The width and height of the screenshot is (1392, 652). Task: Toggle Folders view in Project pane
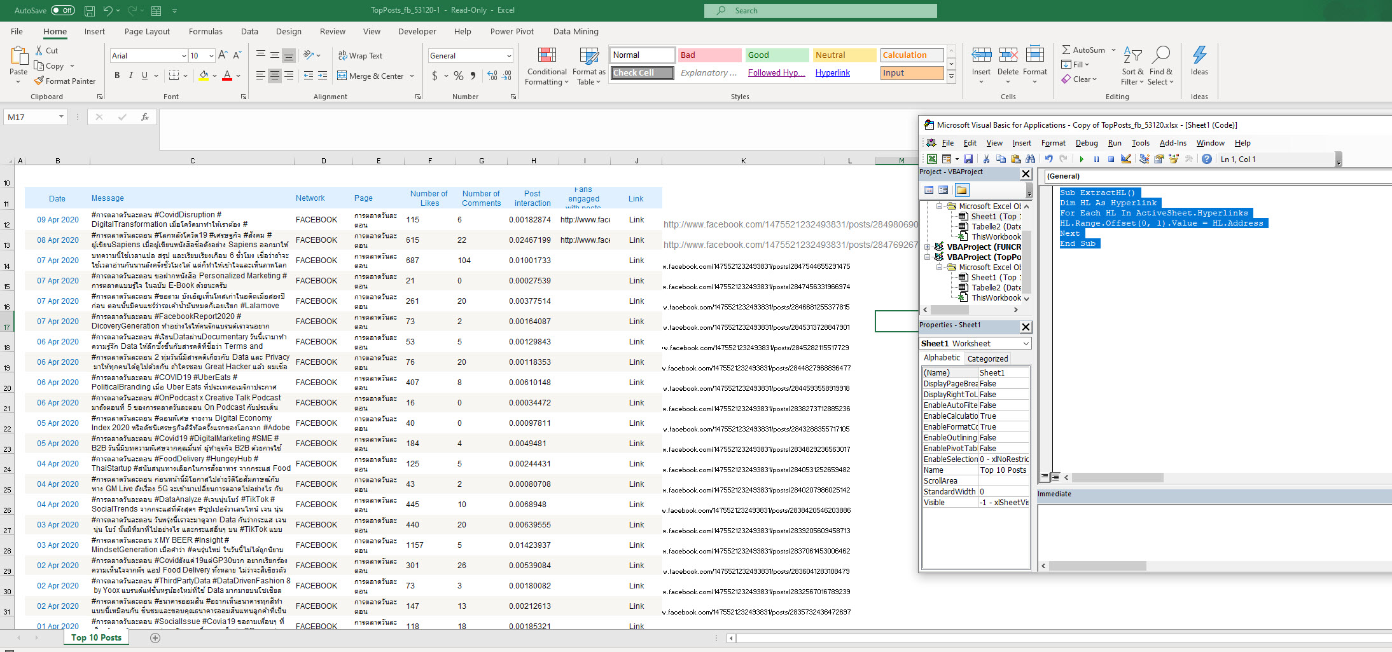(961, 190)
